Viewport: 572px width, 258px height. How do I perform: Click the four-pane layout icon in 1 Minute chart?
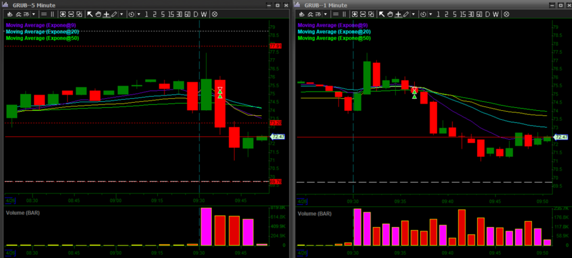(355, 14)
